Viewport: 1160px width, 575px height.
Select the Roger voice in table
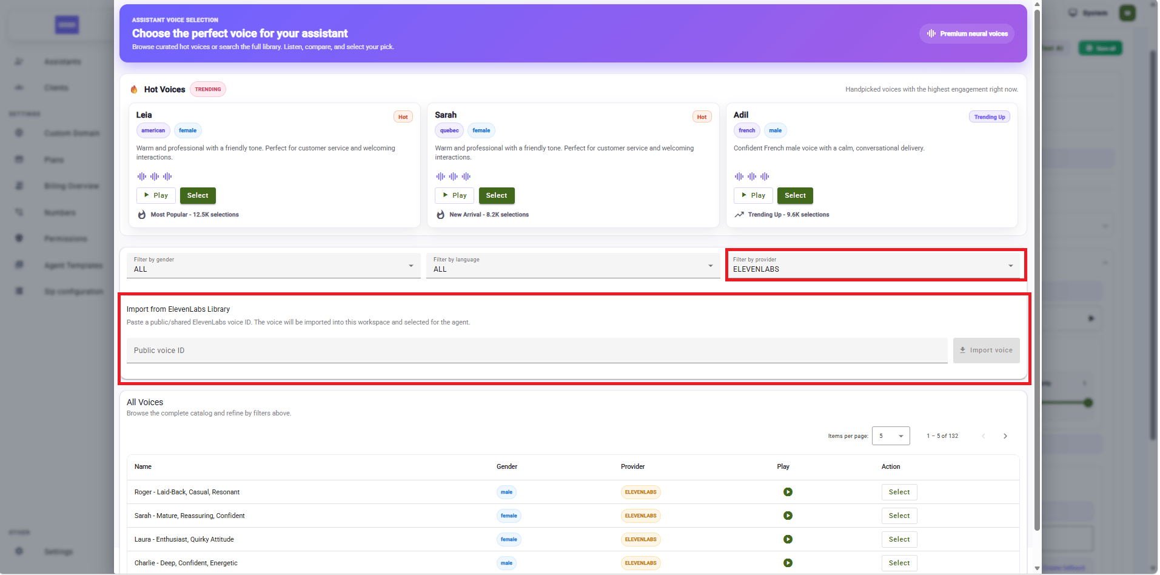pyautogui.click(x=899, y=492)
